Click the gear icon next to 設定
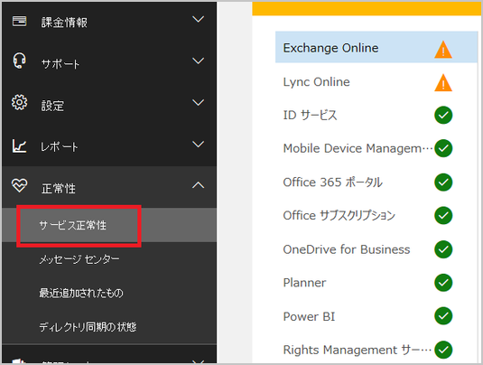Screen dimensions: 483x365 (x=19, y=103)
